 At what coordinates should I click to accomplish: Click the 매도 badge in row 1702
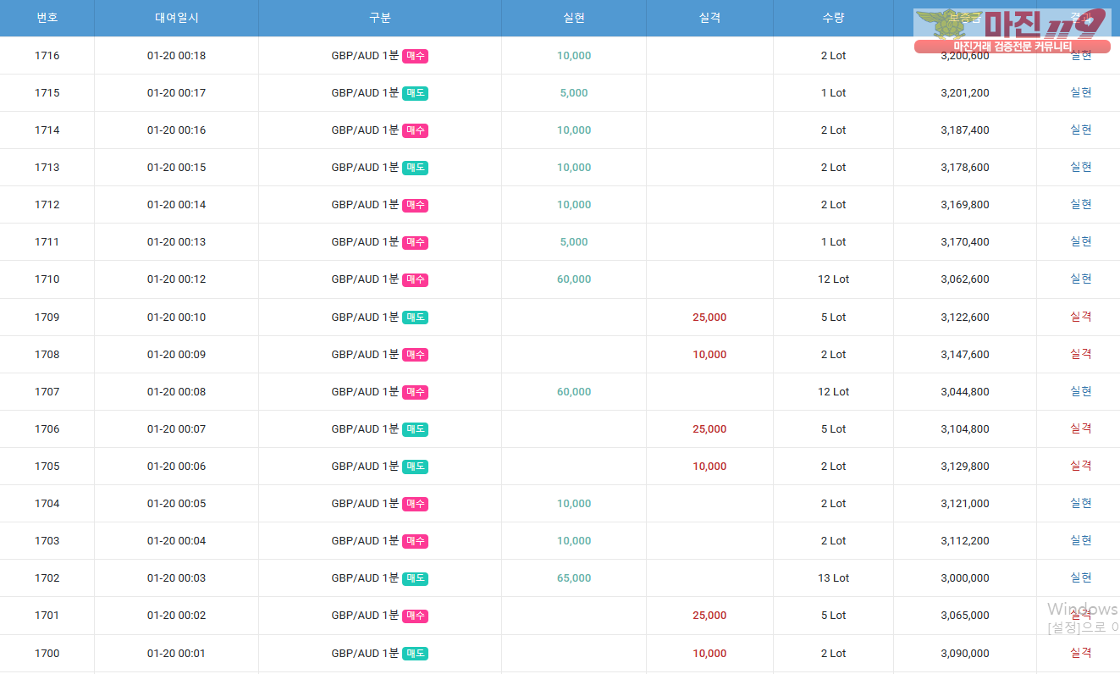[x=415, y=578]
